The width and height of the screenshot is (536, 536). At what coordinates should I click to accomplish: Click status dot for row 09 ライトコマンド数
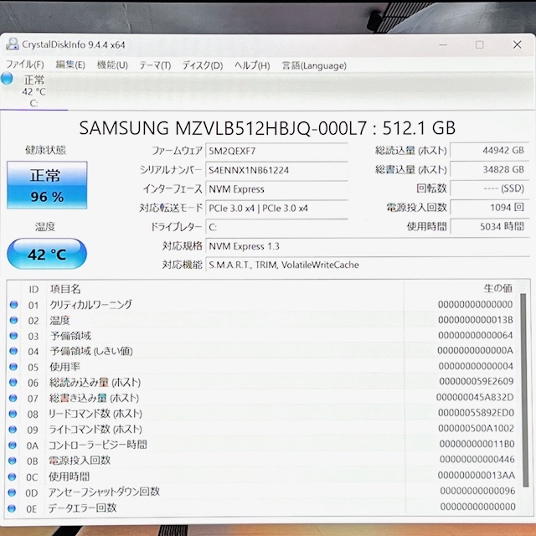13,430
